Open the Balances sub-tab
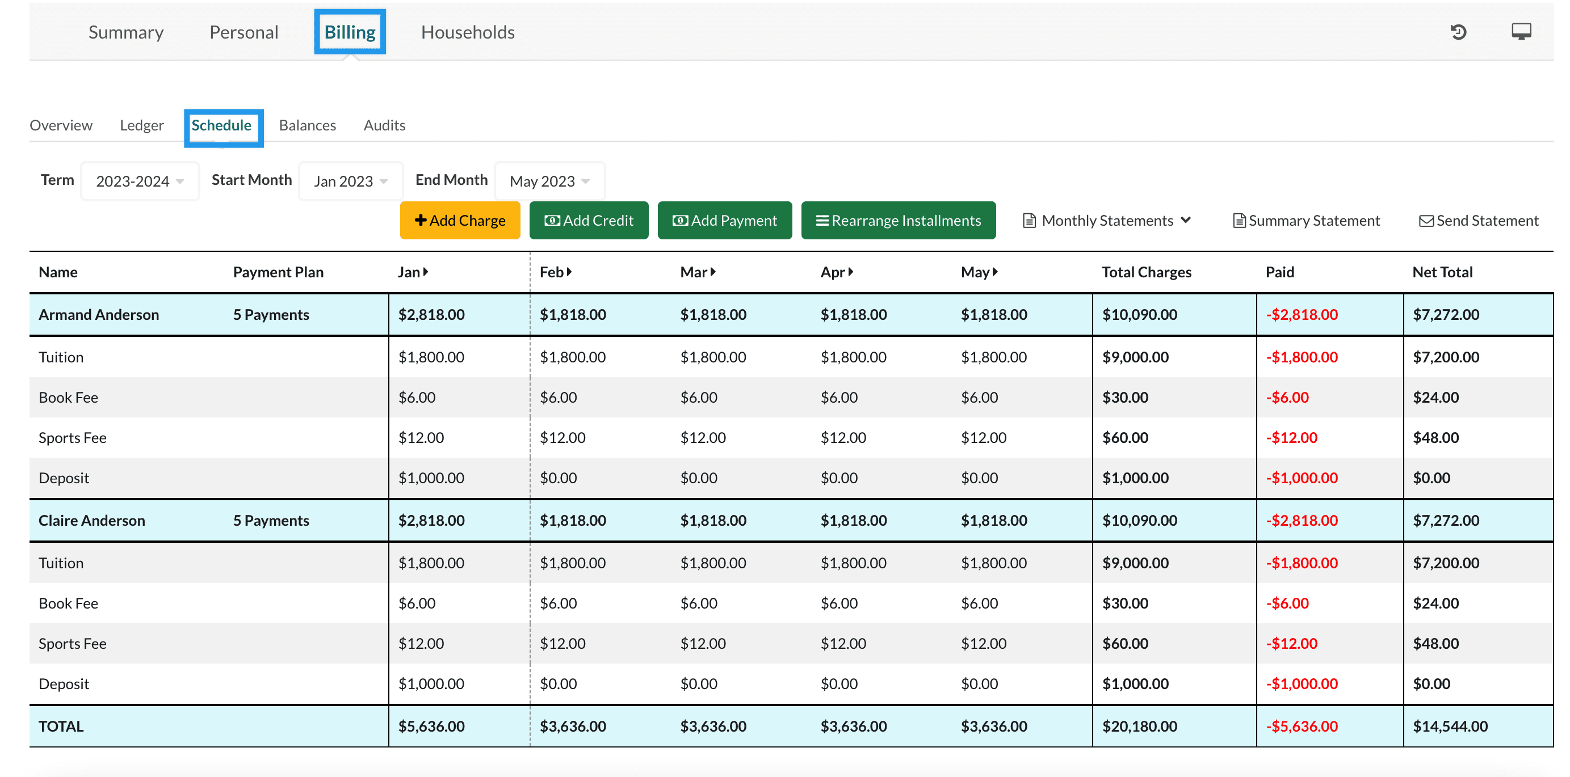Viewport: 1570px width, 777px height. (307, 125)
